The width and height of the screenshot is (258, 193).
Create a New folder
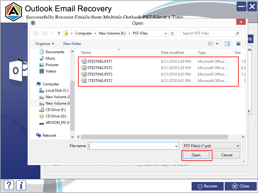tap(72, 44)
